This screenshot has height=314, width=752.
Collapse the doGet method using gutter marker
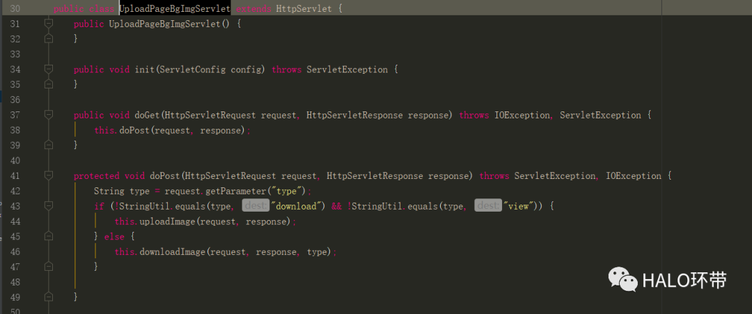click(x=48, y=115)
